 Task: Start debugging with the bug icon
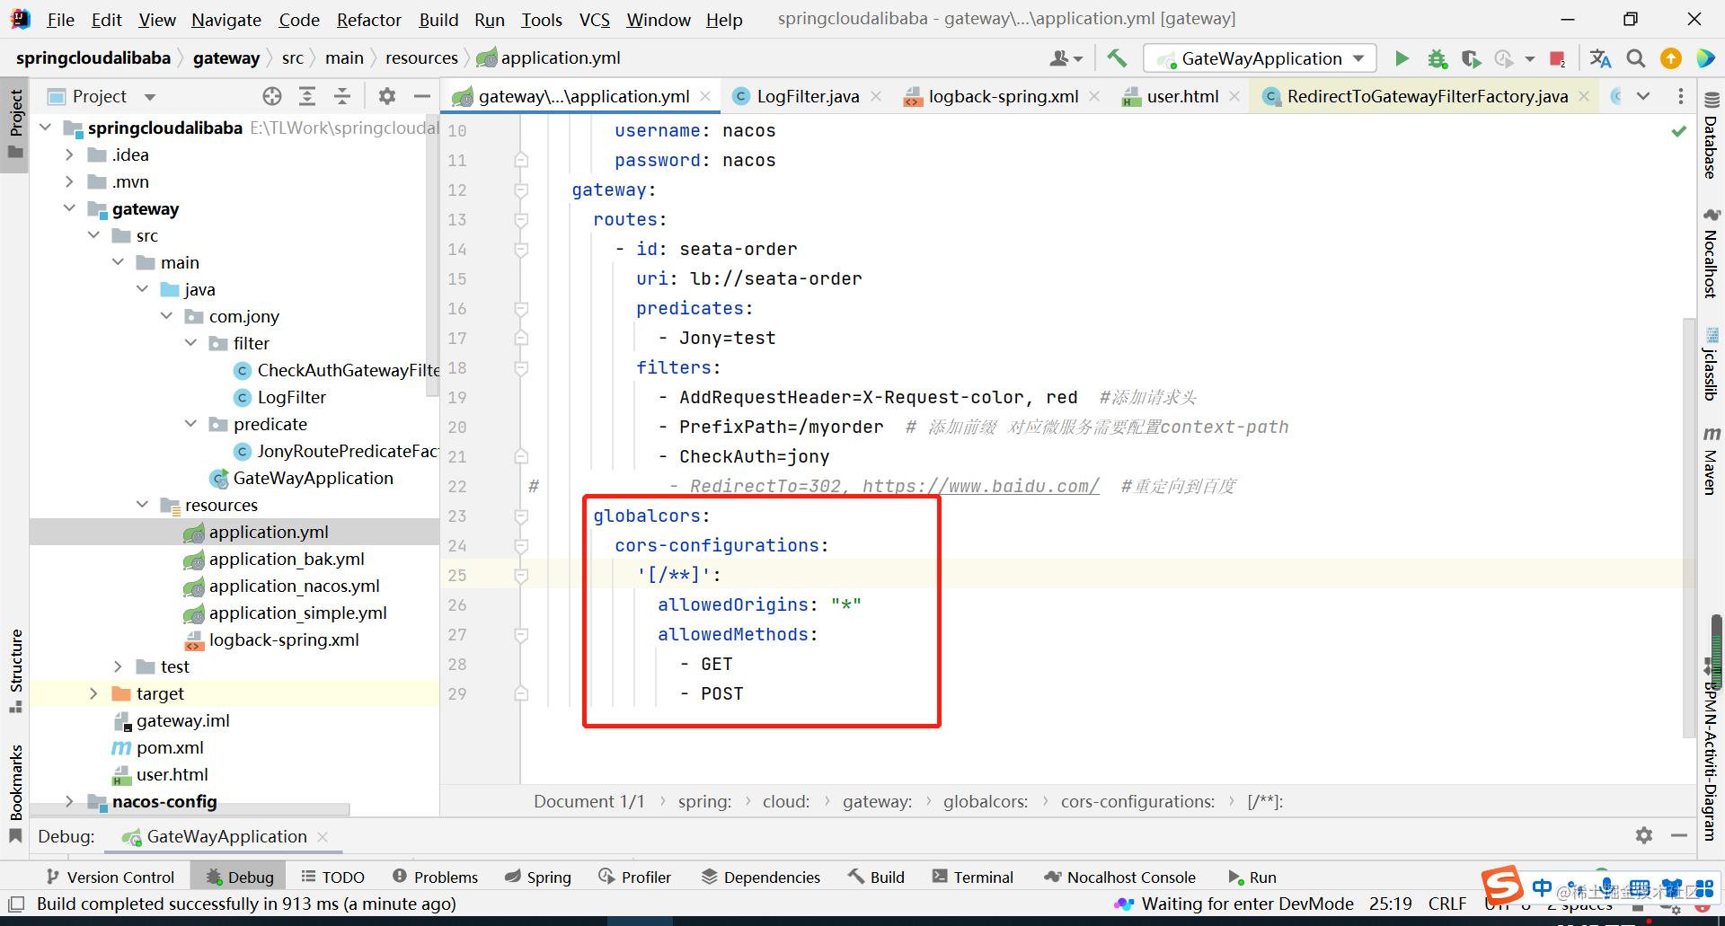(x=1437, y=58)
